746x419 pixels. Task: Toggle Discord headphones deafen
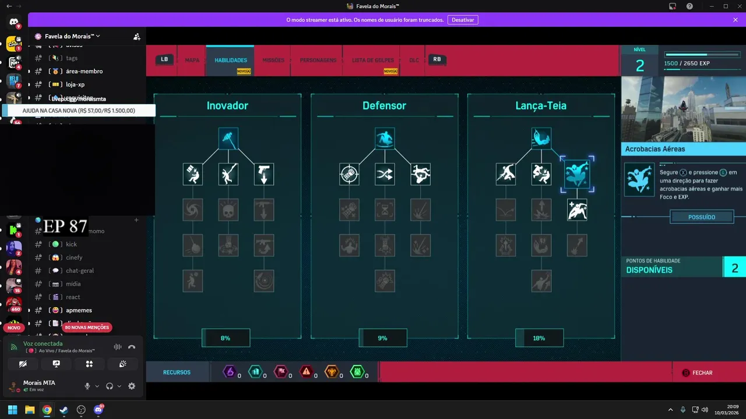pos(110,386)
